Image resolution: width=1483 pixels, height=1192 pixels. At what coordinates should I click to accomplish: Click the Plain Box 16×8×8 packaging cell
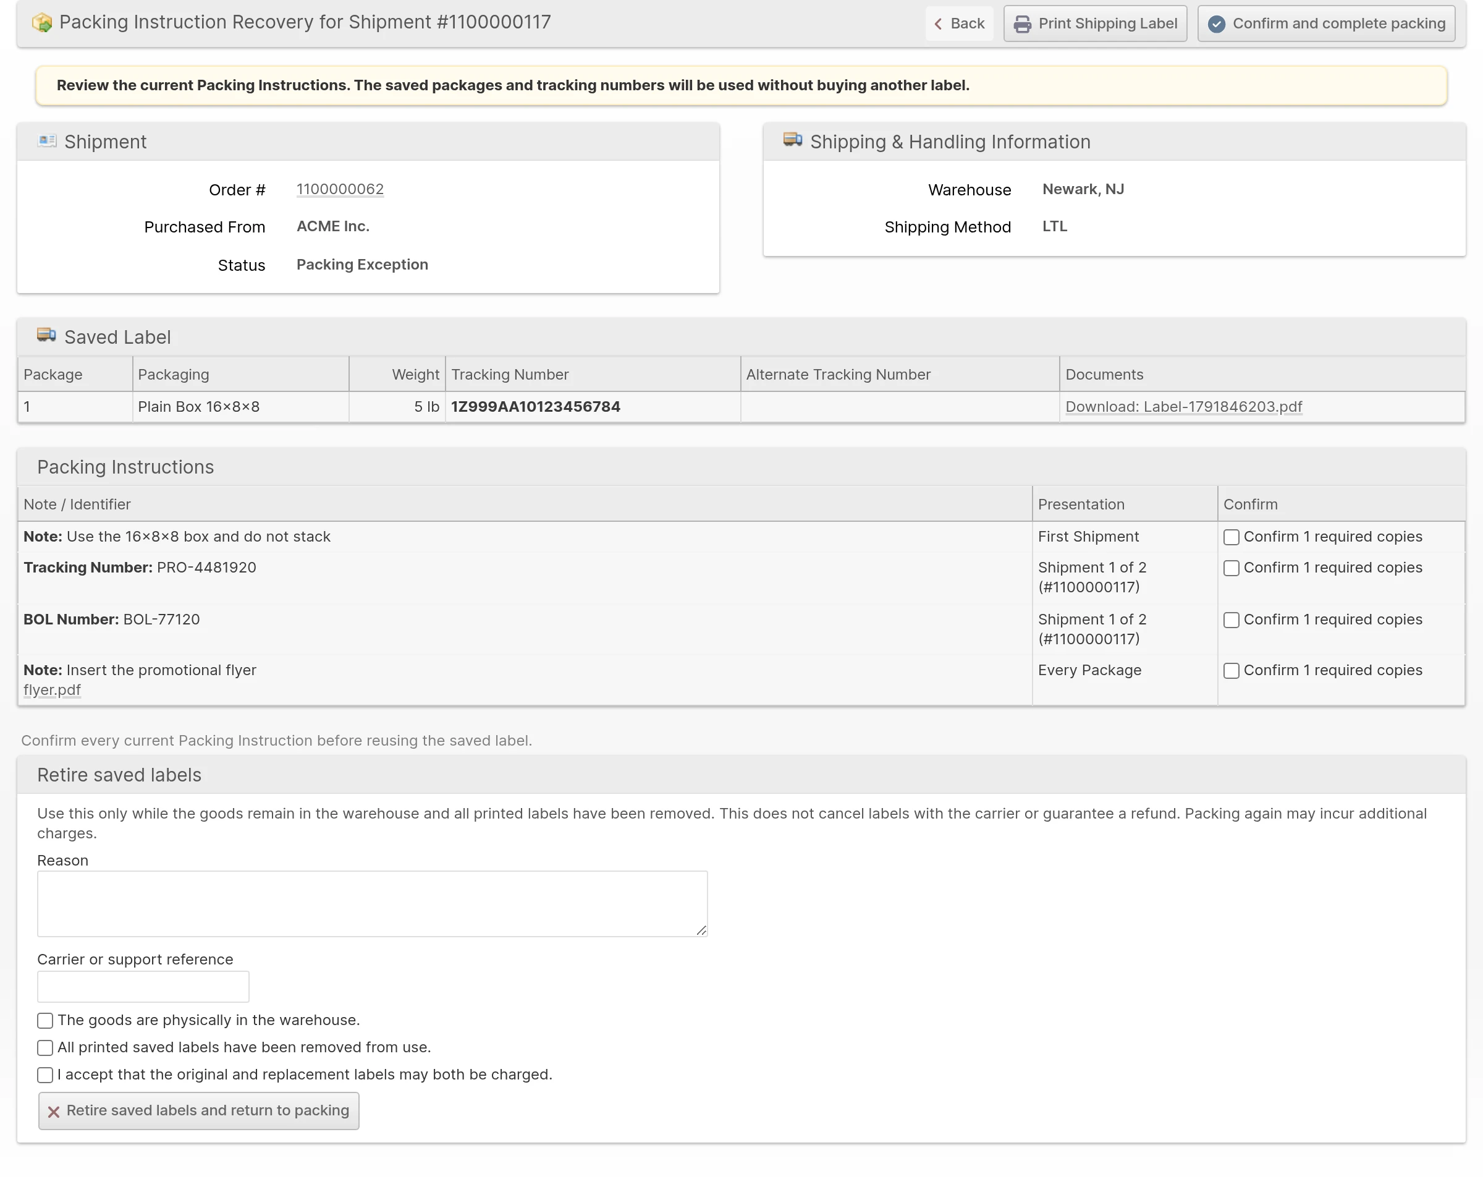[x=240, y=407]
